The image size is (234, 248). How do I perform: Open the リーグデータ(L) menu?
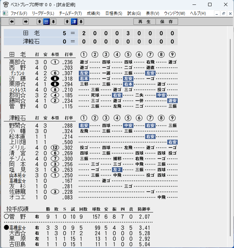tap(43, 13)
